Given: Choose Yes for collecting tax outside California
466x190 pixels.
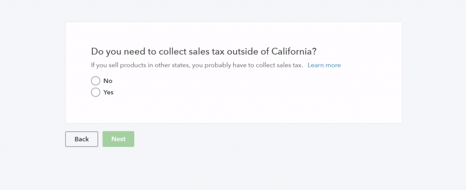Looking at the screenshot, I should coord(96,92).
